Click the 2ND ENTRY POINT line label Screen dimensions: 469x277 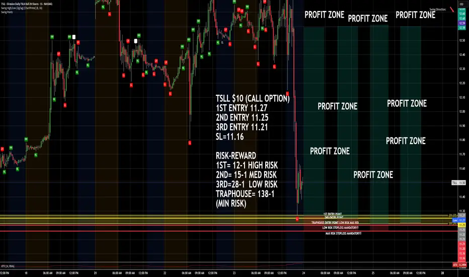point(334,217)
